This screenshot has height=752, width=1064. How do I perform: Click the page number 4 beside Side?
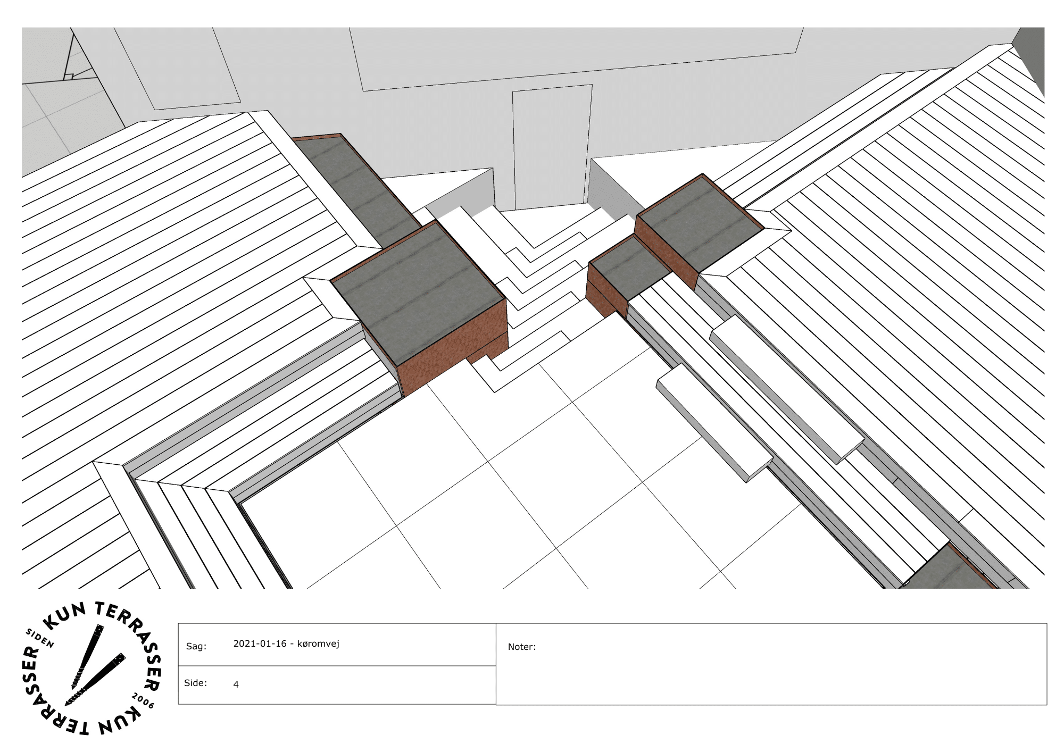point(236,685)
